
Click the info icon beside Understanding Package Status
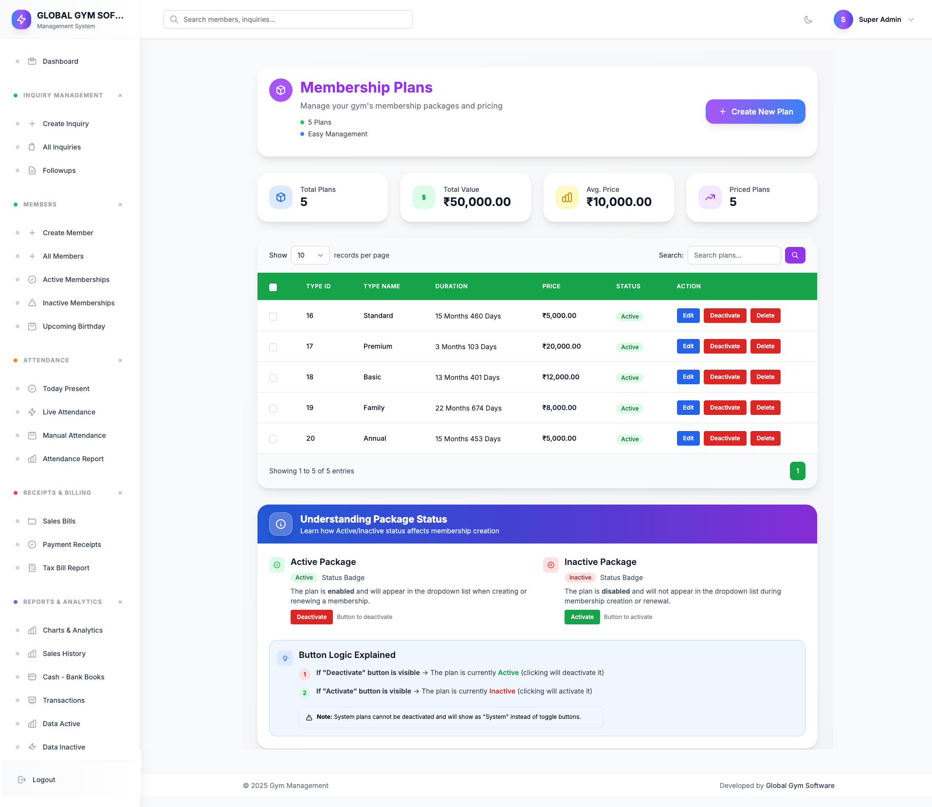280,524
